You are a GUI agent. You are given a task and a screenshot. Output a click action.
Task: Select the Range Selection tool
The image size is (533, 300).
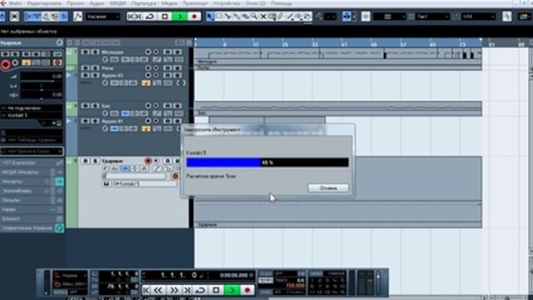(219, 17)
